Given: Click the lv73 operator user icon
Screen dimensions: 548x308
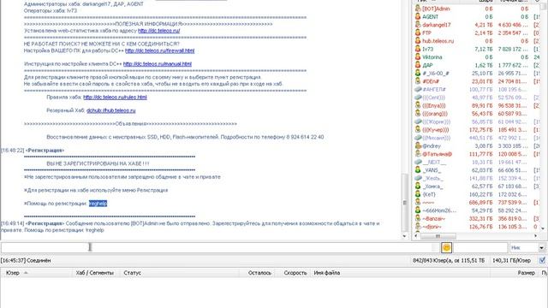Looking at the screenshot, I should point(418,49).
